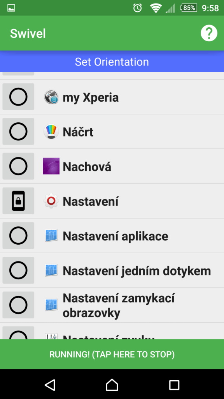The width and height of the screenshot is (224, 399).
Task: Change locked portrait orientation for Nastavení
Action: 18,201
